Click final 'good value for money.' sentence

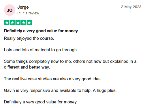pyautogui.click(x=41, y=102)
